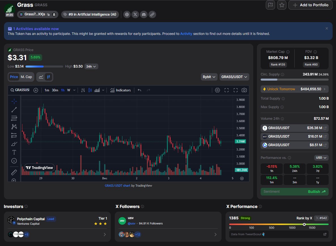Expand the X Followers list arrow

click(x=215, y=234)
